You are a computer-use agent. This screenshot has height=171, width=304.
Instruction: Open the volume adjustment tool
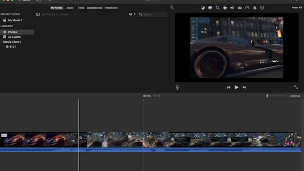coord(232,8)
